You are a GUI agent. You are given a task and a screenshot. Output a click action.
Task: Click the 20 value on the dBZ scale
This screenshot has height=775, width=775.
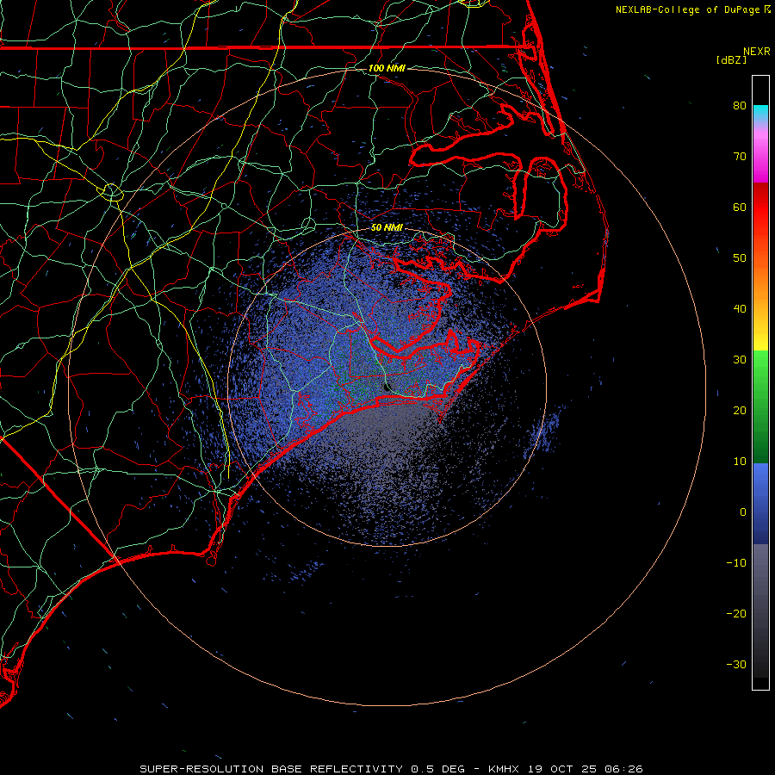tap(740, 411)
